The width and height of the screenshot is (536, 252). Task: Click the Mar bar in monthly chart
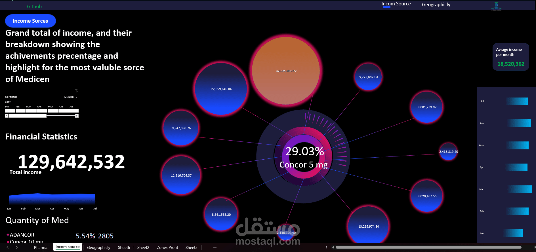coord(519,189)
